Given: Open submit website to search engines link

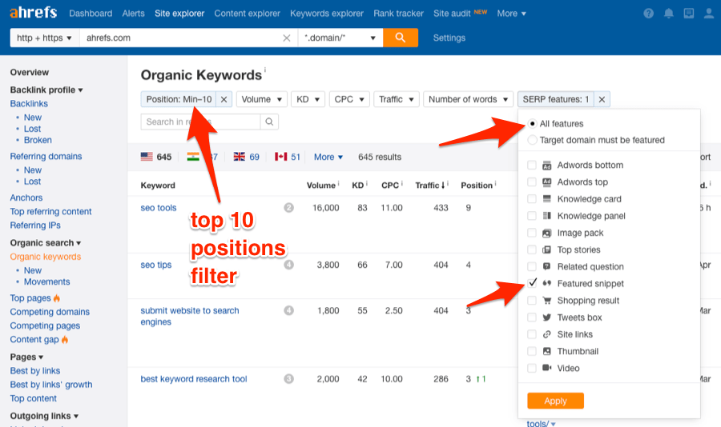Looking at the screenshot, I should pyautogui.click(x=190, y=316).
